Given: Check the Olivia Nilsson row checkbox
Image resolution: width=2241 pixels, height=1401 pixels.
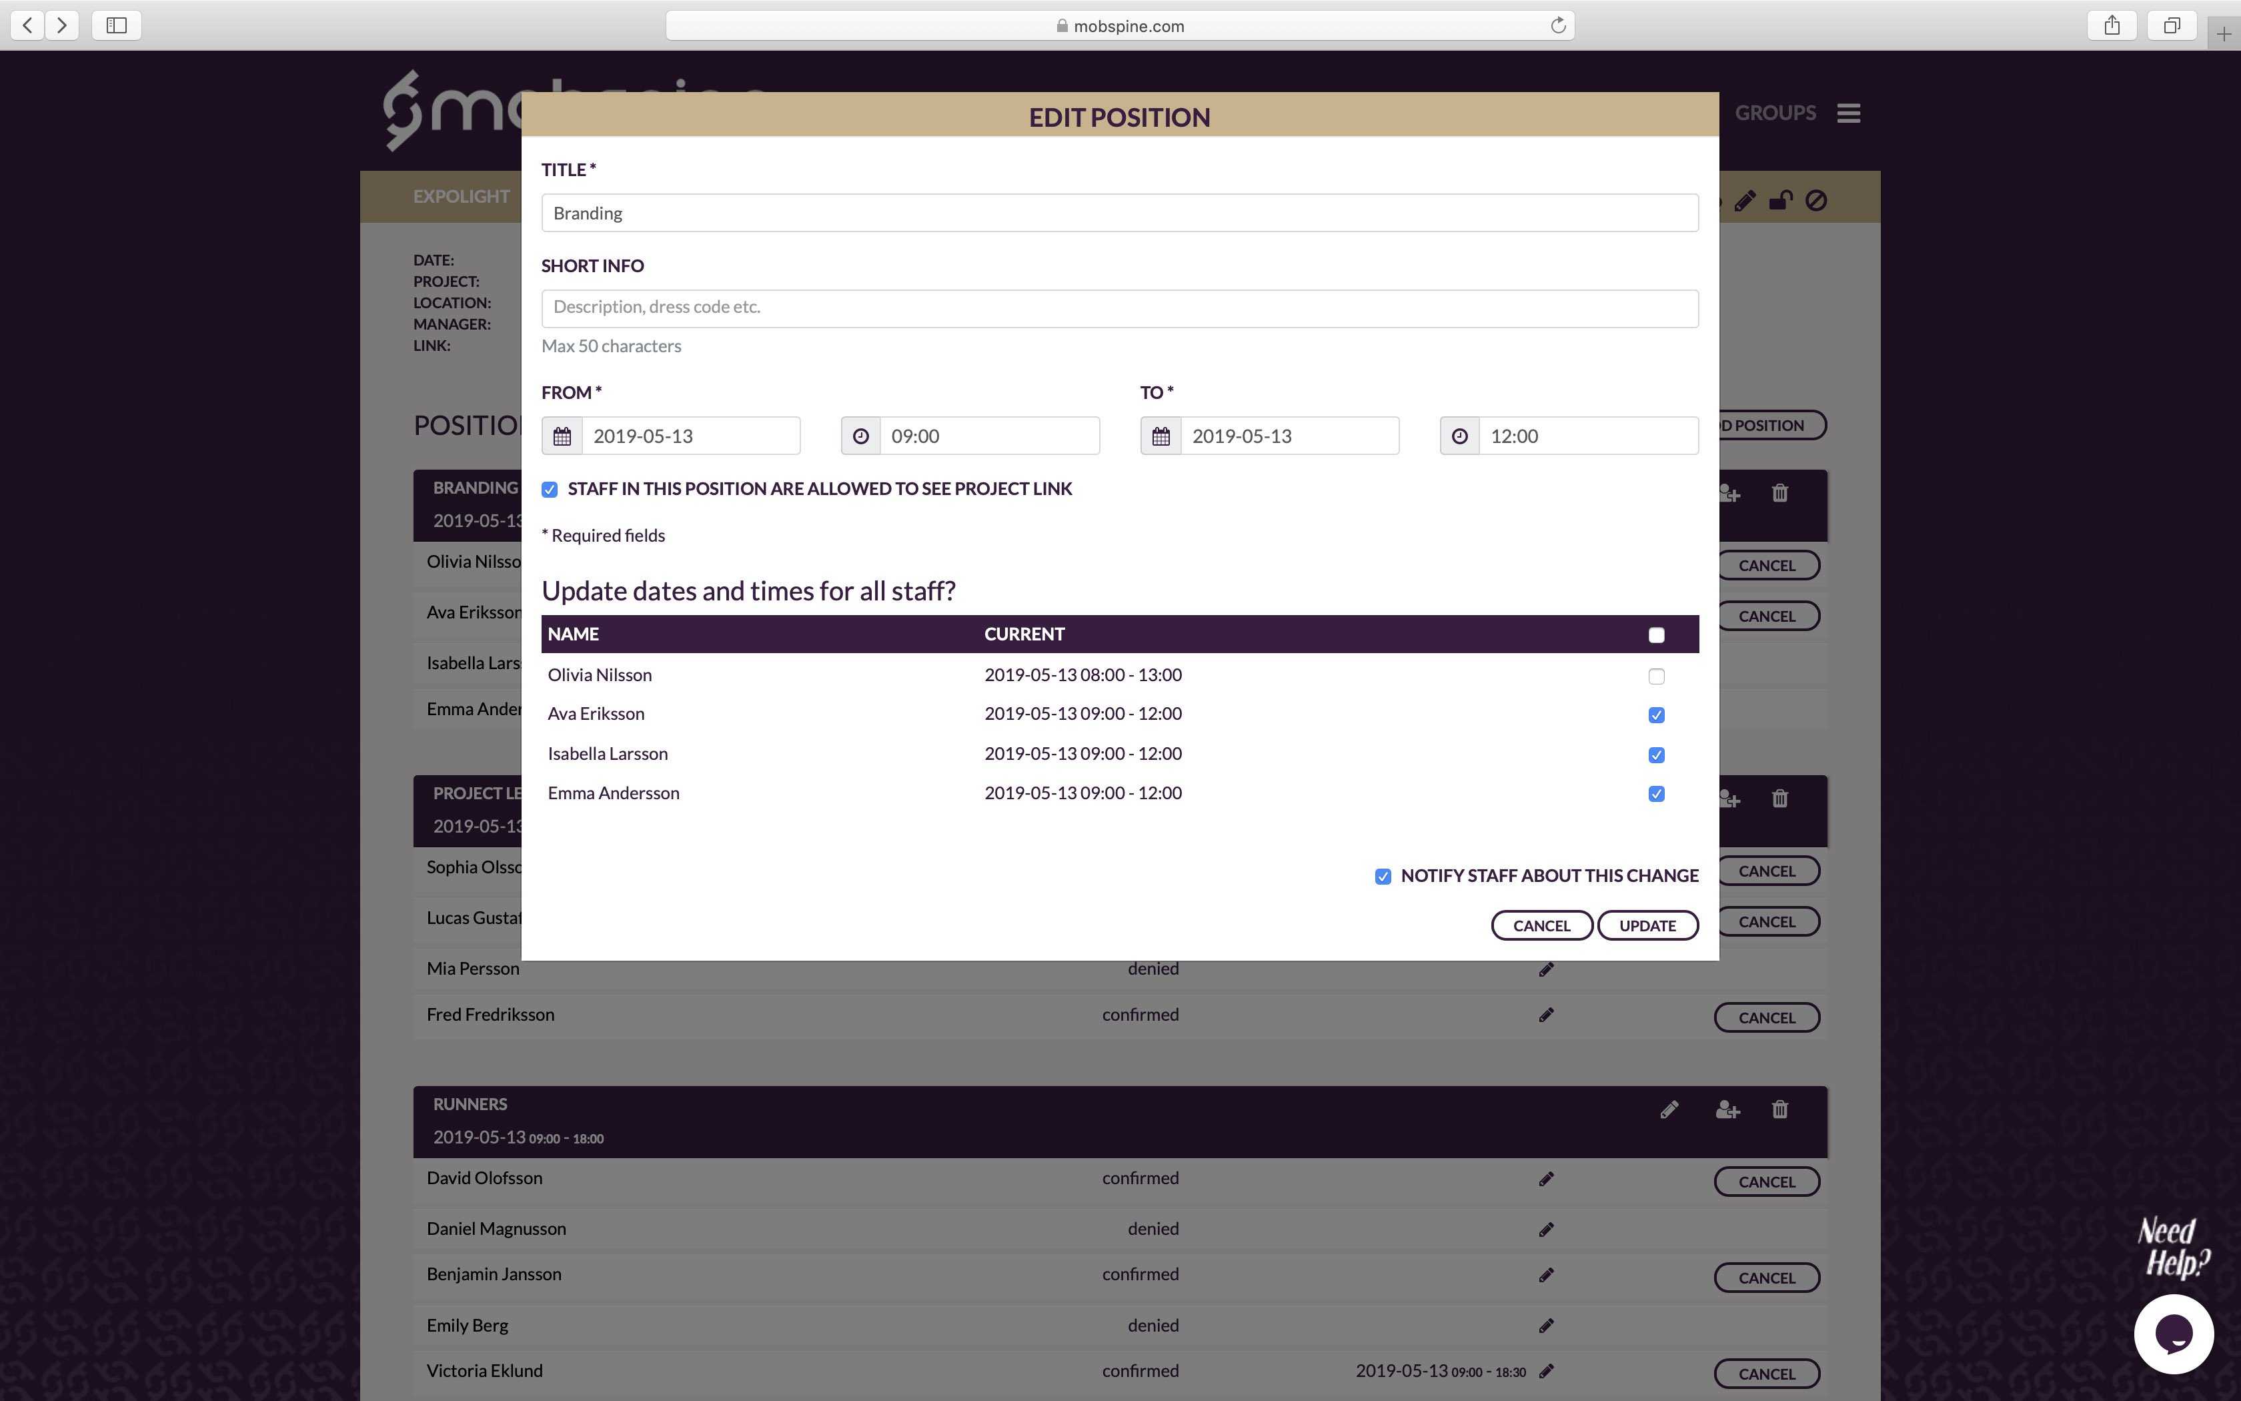Looking at the screenshot, I should tap(1657, 675).
